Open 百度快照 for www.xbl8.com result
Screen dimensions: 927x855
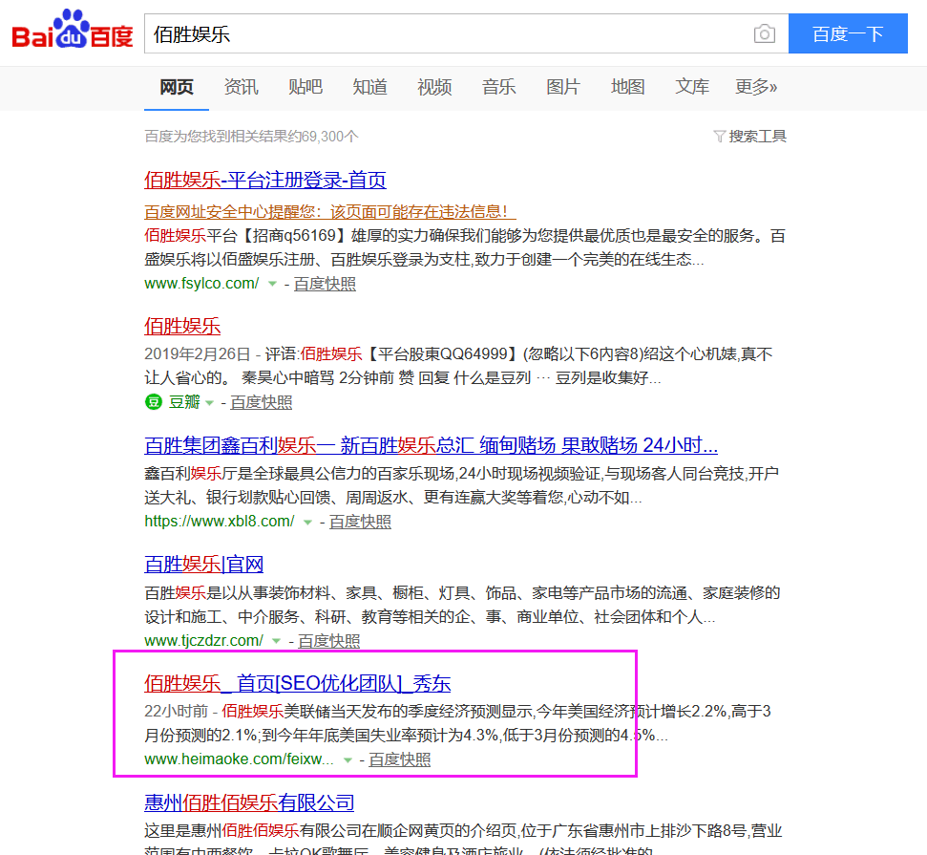[360, 522]
